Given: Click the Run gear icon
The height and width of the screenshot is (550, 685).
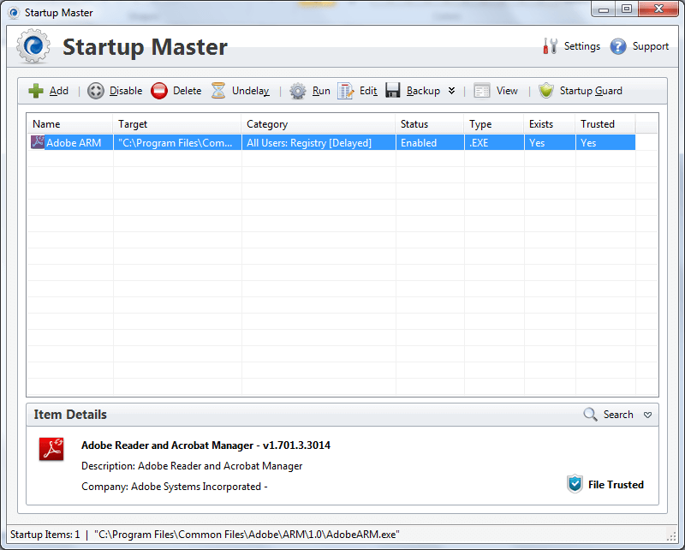Looking at the screenshot, I should (298, 91).
